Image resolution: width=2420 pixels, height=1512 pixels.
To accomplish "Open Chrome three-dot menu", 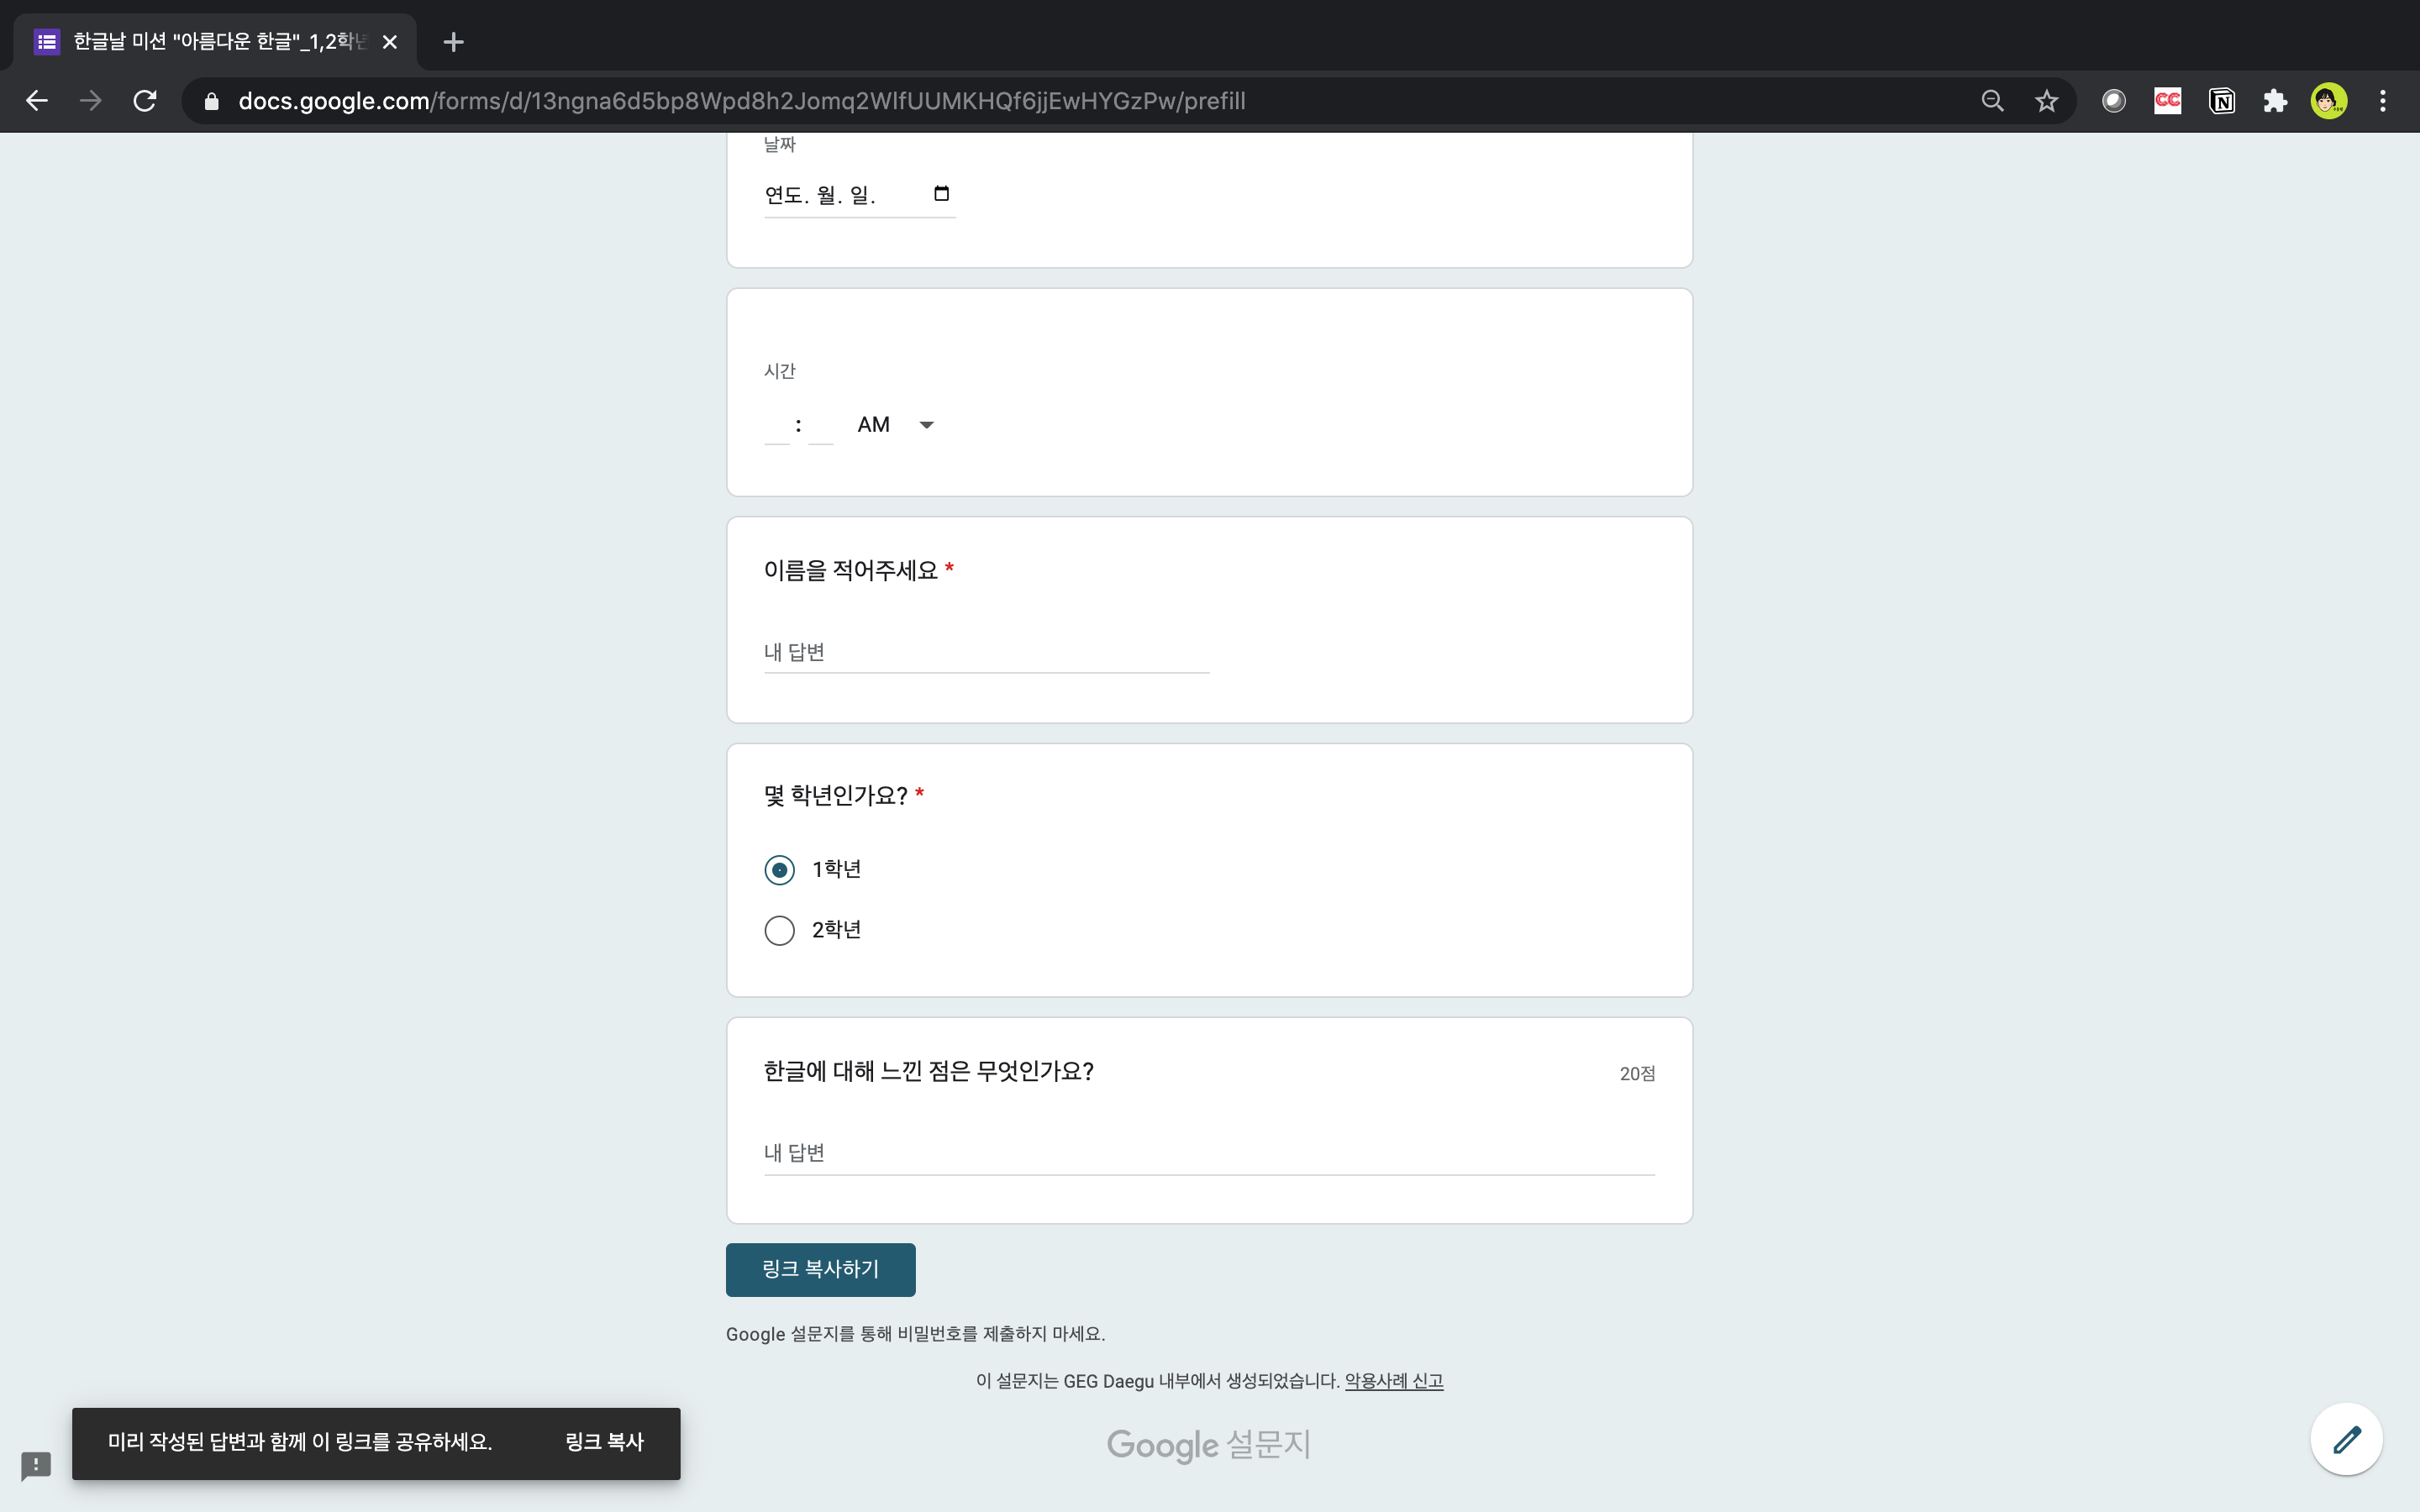I will click(2383, 101).
